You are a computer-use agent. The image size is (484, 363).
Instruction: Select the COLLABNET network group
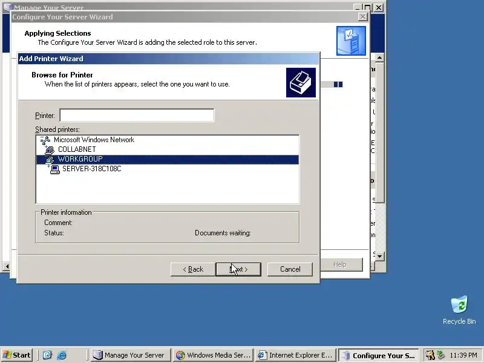click(77, 149)
